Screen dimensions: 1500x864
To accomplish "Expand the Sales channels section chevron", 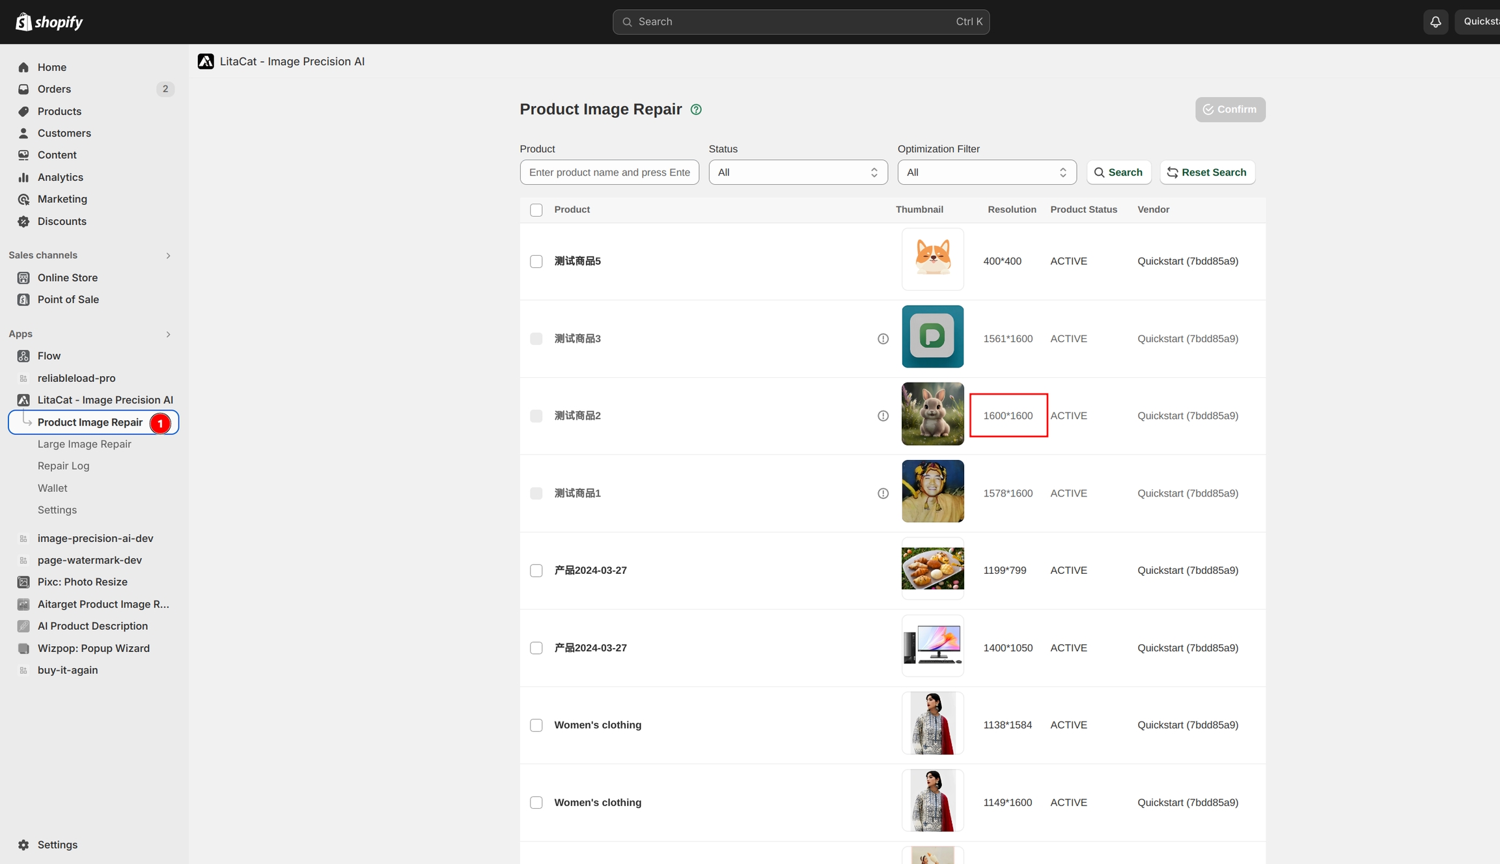I will [x=168, y=256].
